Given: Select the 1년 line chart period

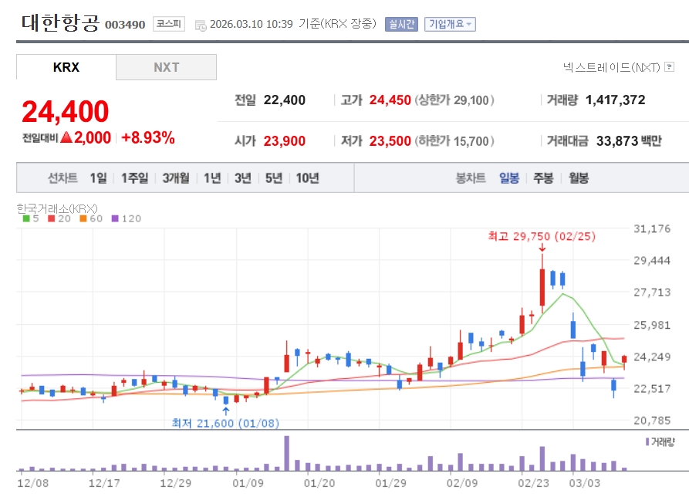Looking at the screenshot, I should pos(212,178).
